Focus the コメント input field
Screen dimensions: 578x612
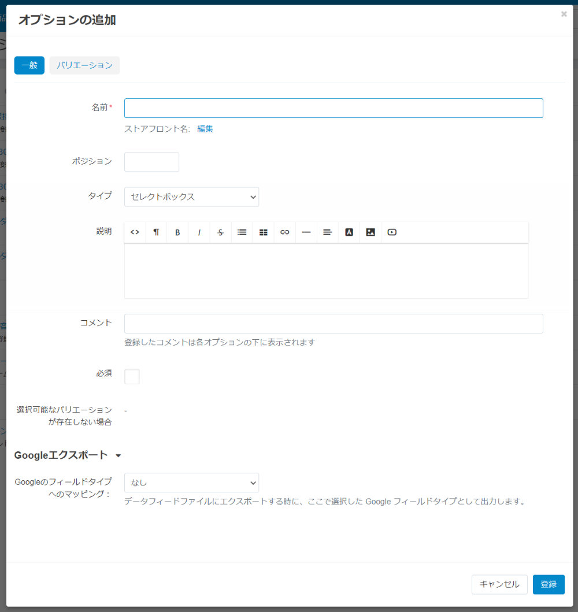(334, 324)
